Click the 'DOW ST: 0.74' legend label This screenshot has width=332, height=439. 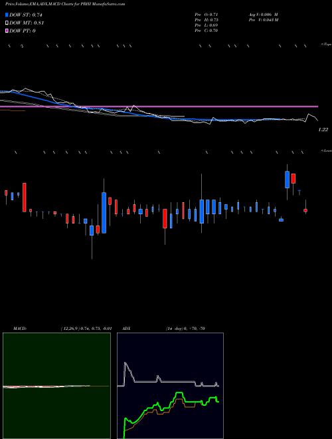pos(26,15)
